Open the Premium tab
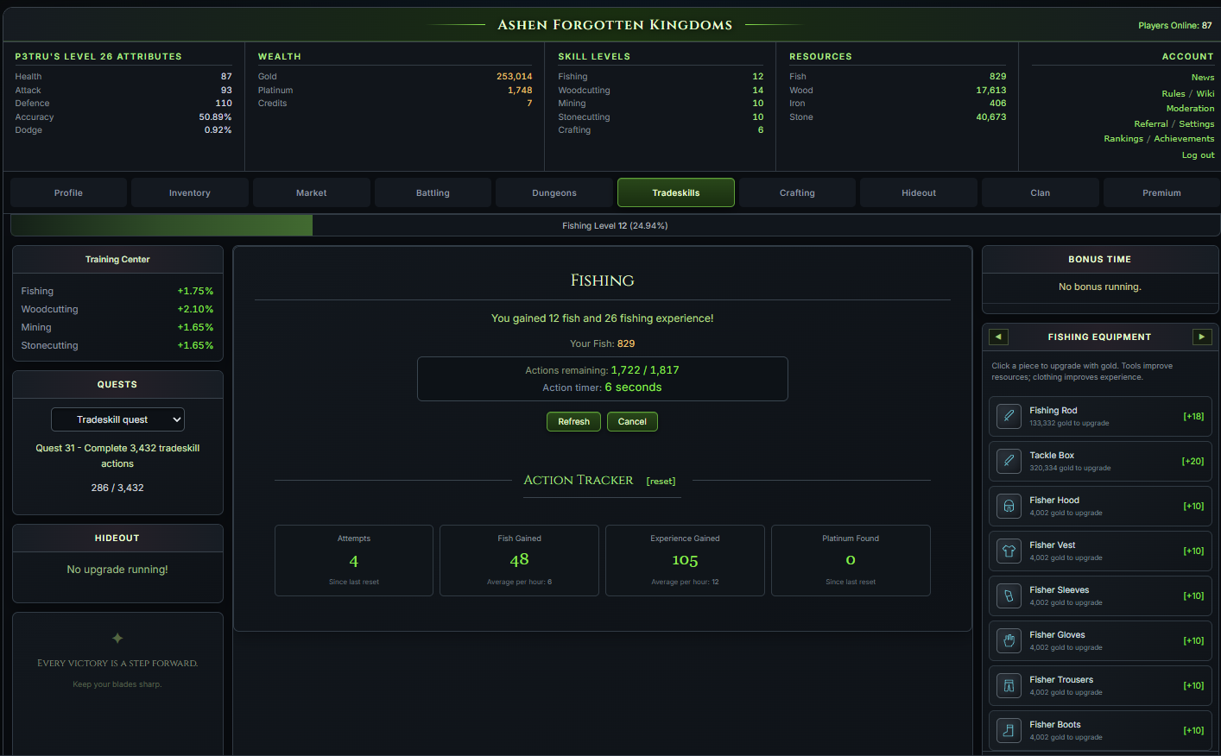The height and width of the screenshot is (756, 1221). (x=1161, y=192)
